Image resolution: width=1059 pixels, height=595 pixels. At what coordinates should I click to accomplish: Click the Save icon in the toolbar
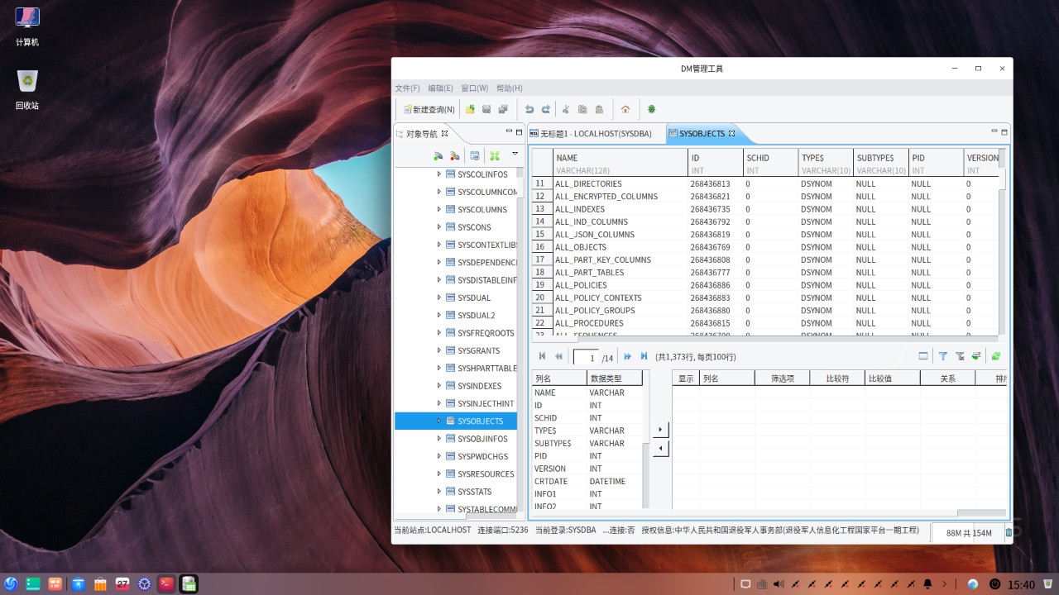pos(486,108)
